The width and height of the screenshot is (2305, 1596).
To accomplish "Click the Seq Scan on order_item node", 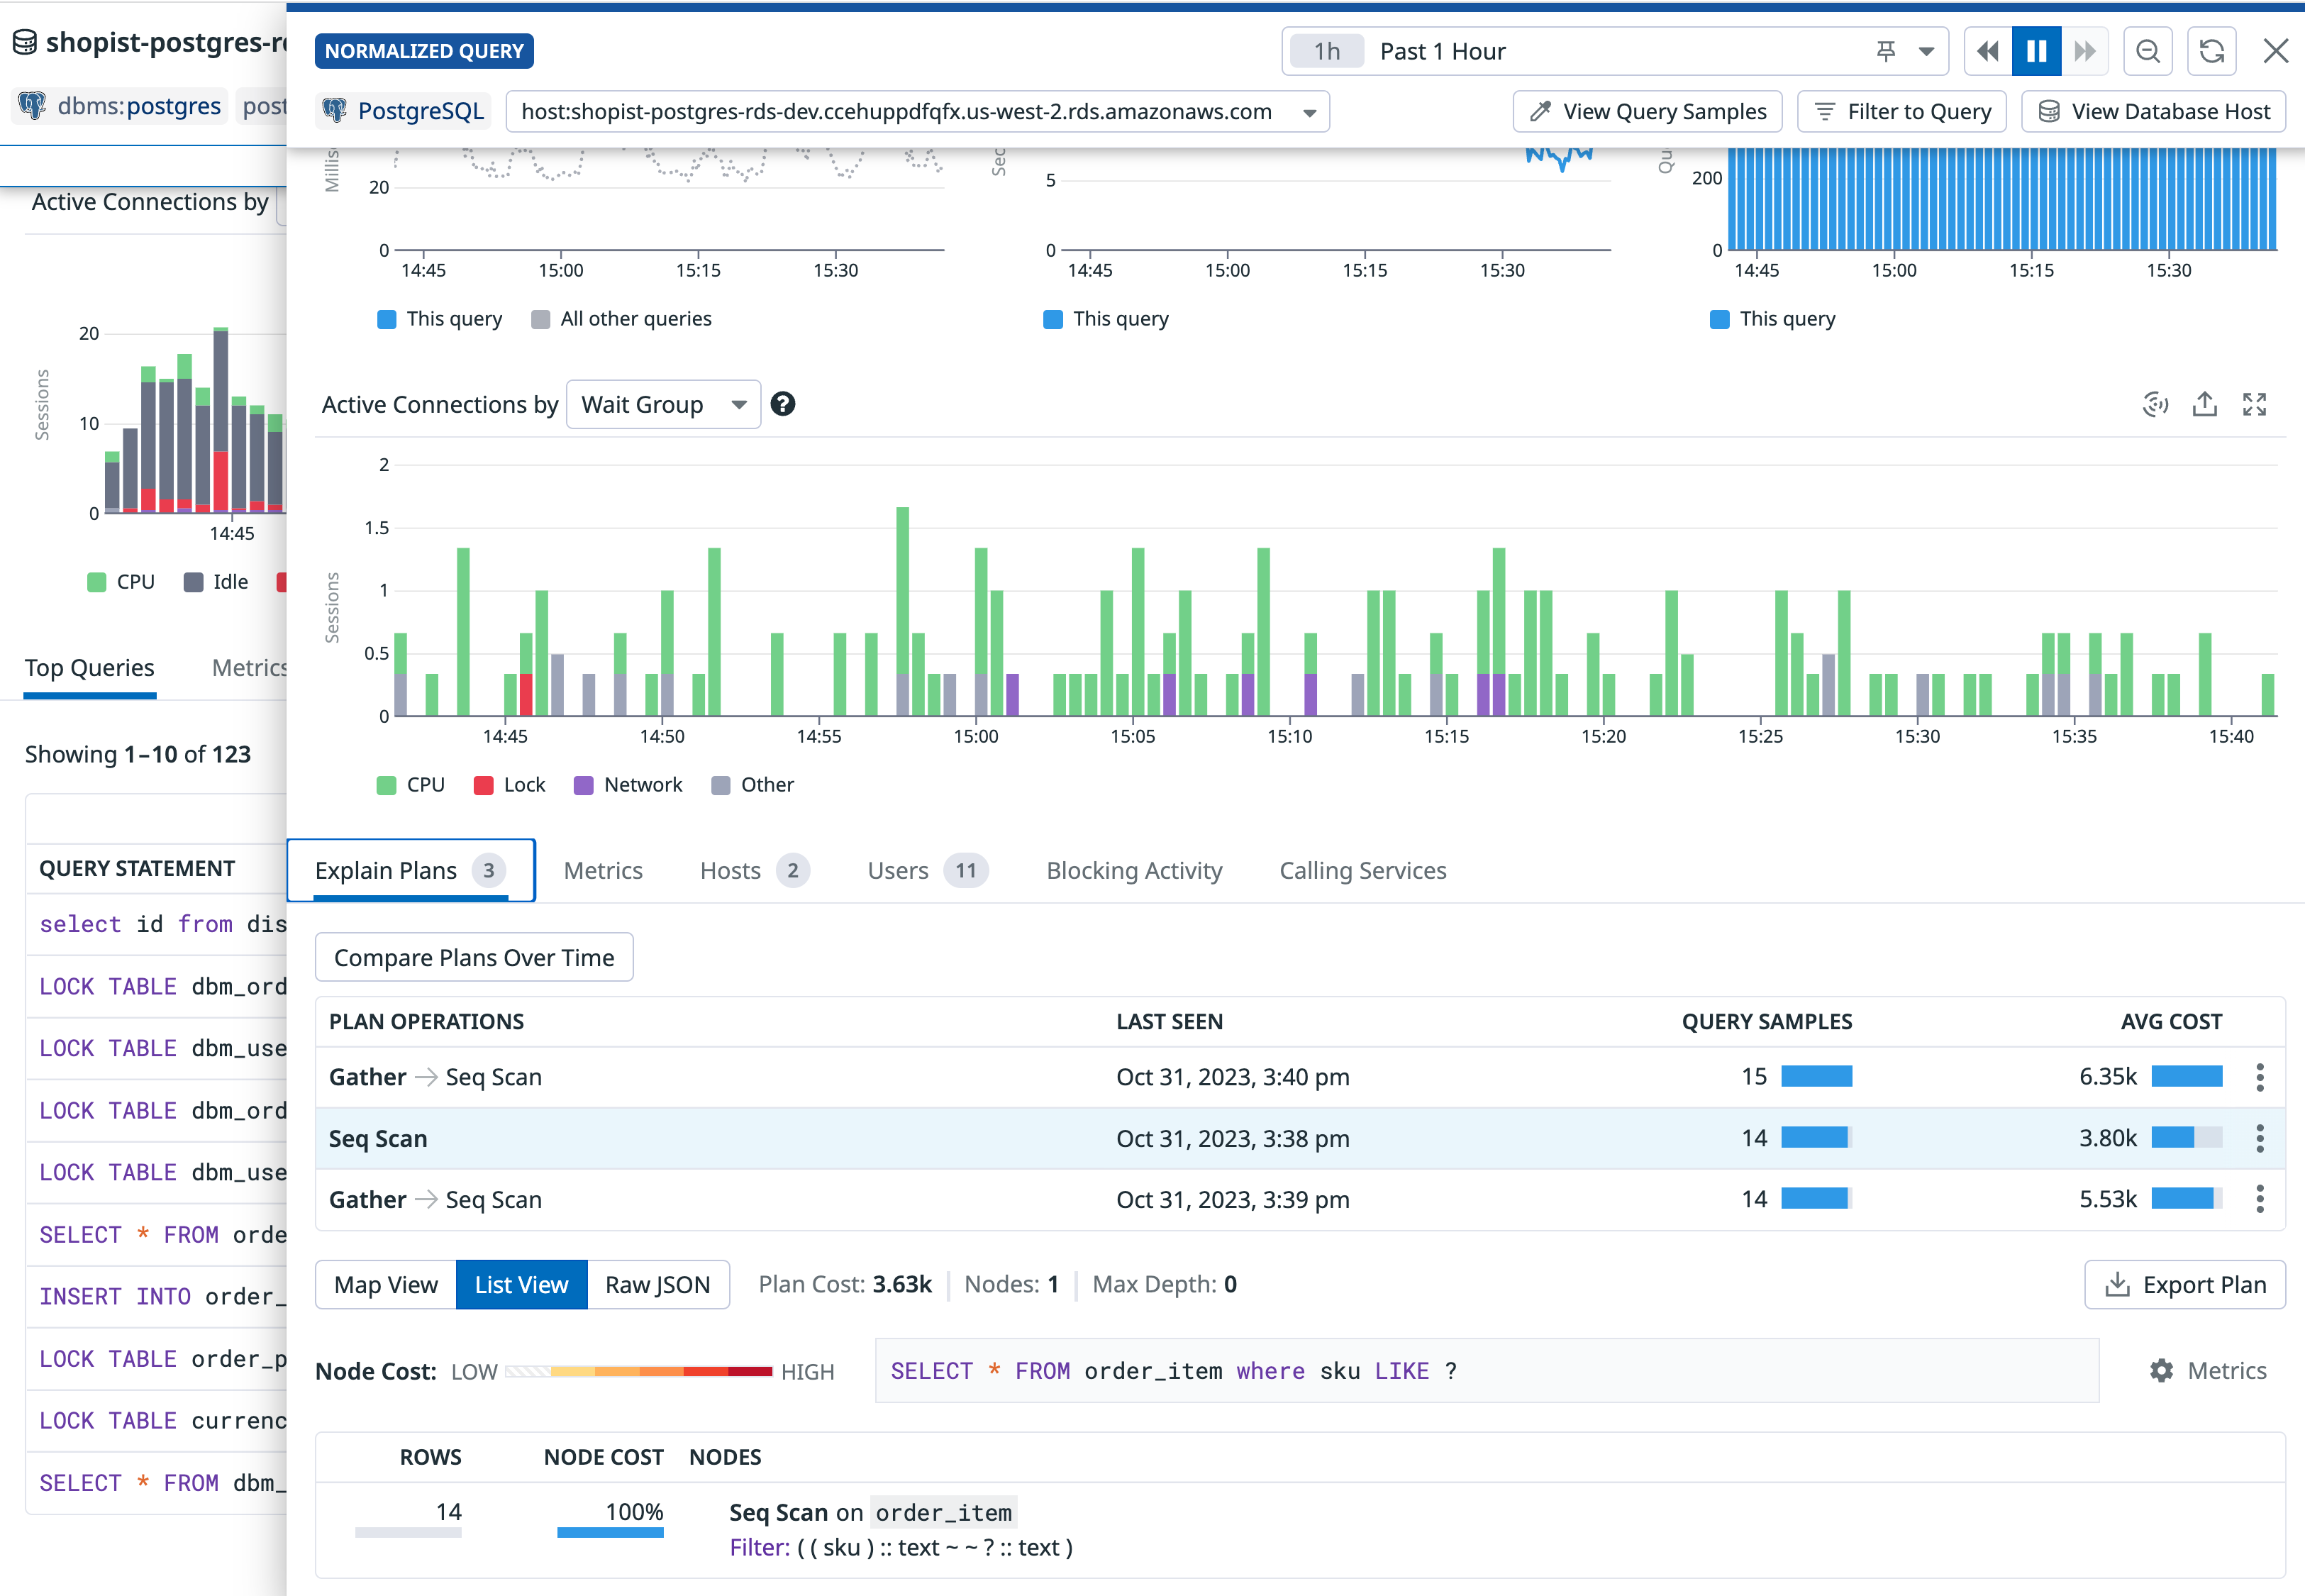I will (x=871, y=1512).
